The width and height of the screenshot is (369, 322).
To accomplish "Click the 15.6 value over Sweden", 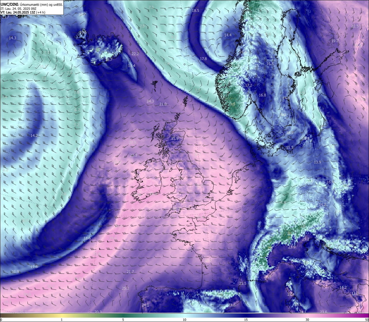I will (x=270, y=64).
